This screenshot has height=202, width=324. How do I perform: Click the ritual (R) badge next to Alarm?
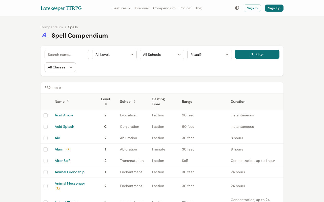(x=68, y=149)
